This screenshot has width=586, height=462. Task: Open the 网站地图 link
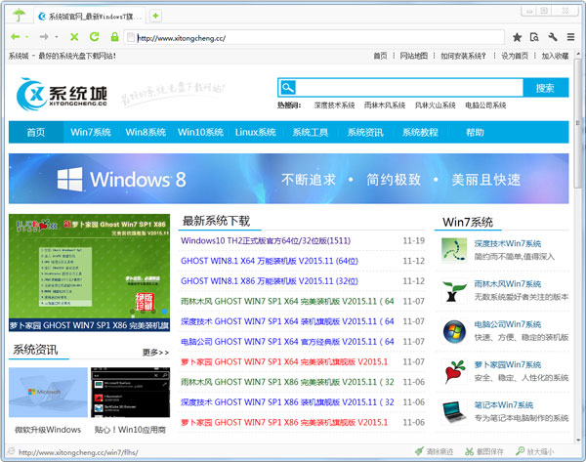pos(414,56)
